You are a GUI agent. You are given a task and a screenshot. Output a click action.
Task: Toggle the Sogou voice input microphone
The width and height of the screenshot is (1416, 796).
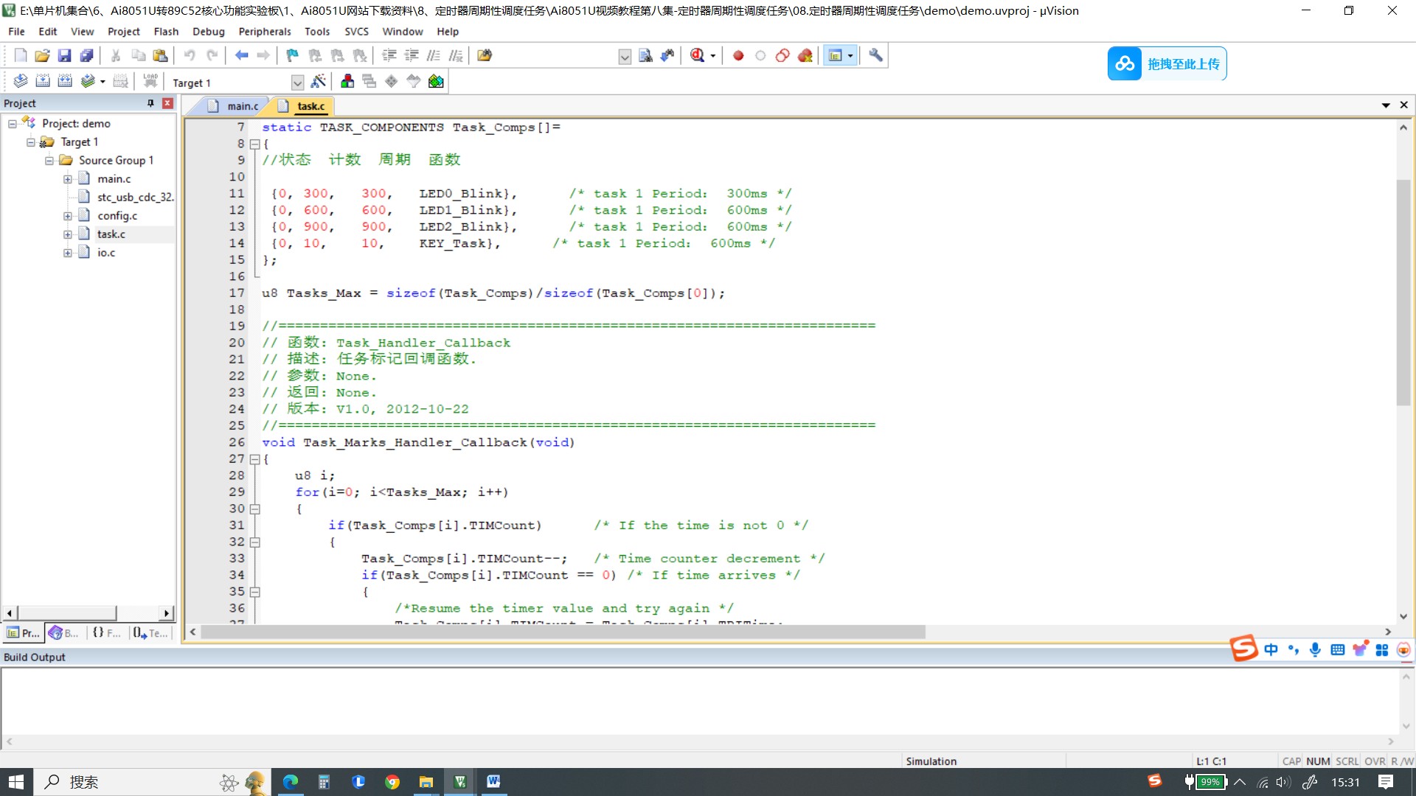(x=1315, y=649)
